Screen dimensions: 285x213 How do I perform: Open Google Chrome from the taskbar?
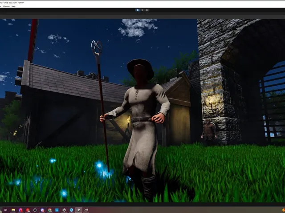(49, 210)
